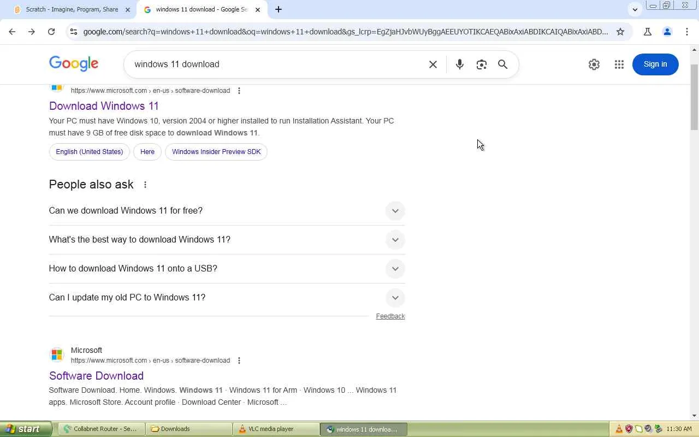The width and height of the screenshot is (699, 437).
Task: Switch to Collabnet Router in the taskbar
Action: (102, 429)
